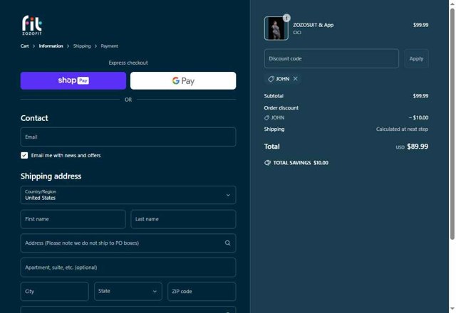Click Apartment, suite, etc. field
Image resolution: width=456 pixels, height=313 pixels.
[x=128, y=267]
